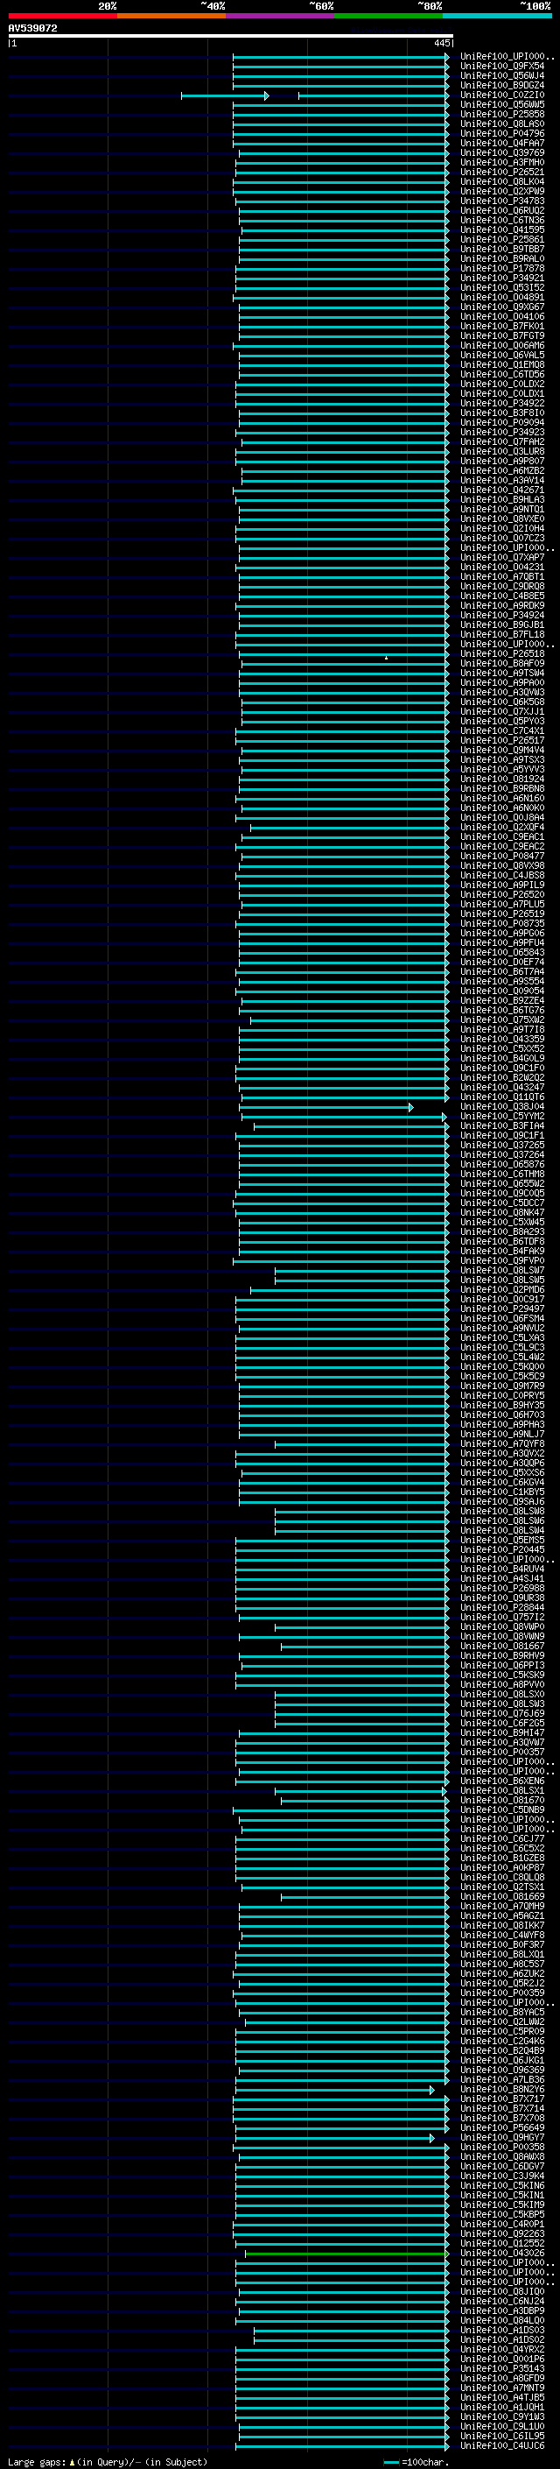The height and width of the screenshot is (2469, 560).
Task: Select the UniRef100_C5YYM2 label
Action: pos(501,1116)
